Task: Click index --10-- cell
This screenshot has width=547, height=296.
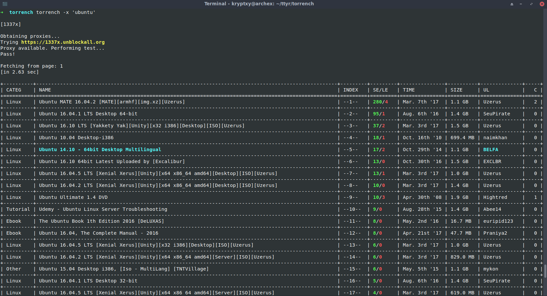Action: point(352,209)
